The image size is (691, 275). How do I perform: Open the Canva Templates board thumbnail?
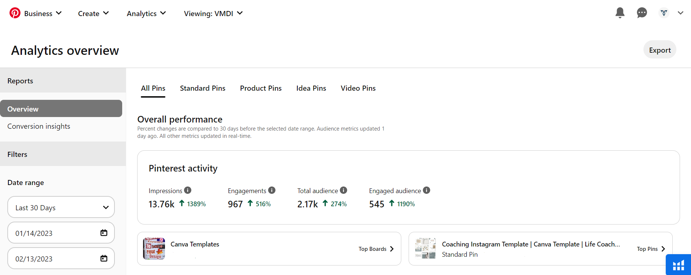coord(154,249)
